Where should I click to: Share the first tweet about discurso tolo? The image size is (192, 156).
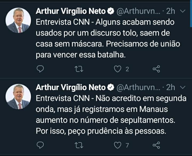click(x=156, y=69)
